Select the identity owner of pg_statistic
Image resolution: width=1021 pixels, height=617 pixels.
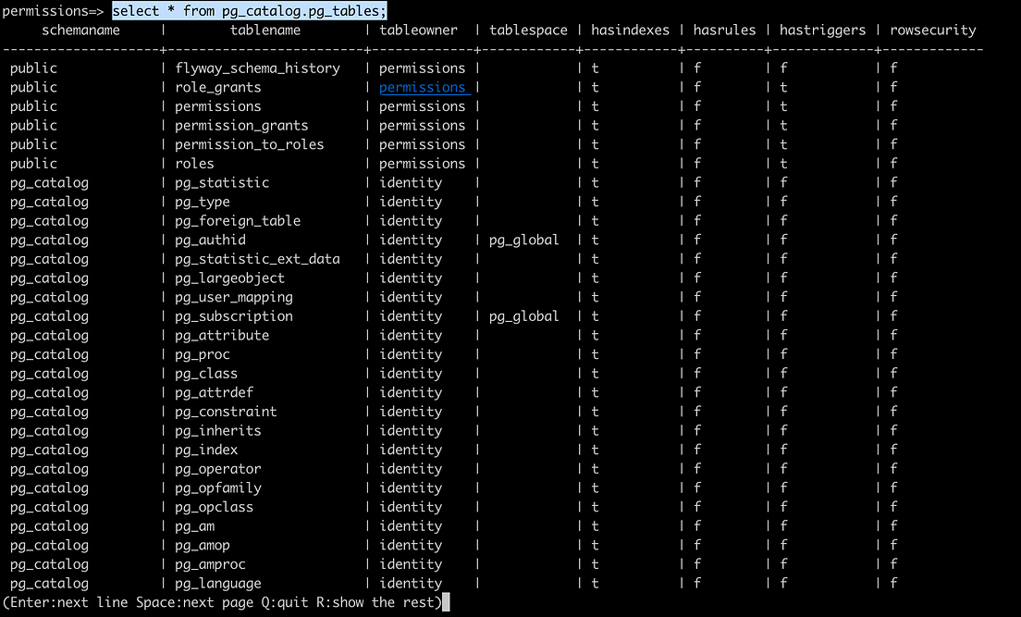(410, 182)
